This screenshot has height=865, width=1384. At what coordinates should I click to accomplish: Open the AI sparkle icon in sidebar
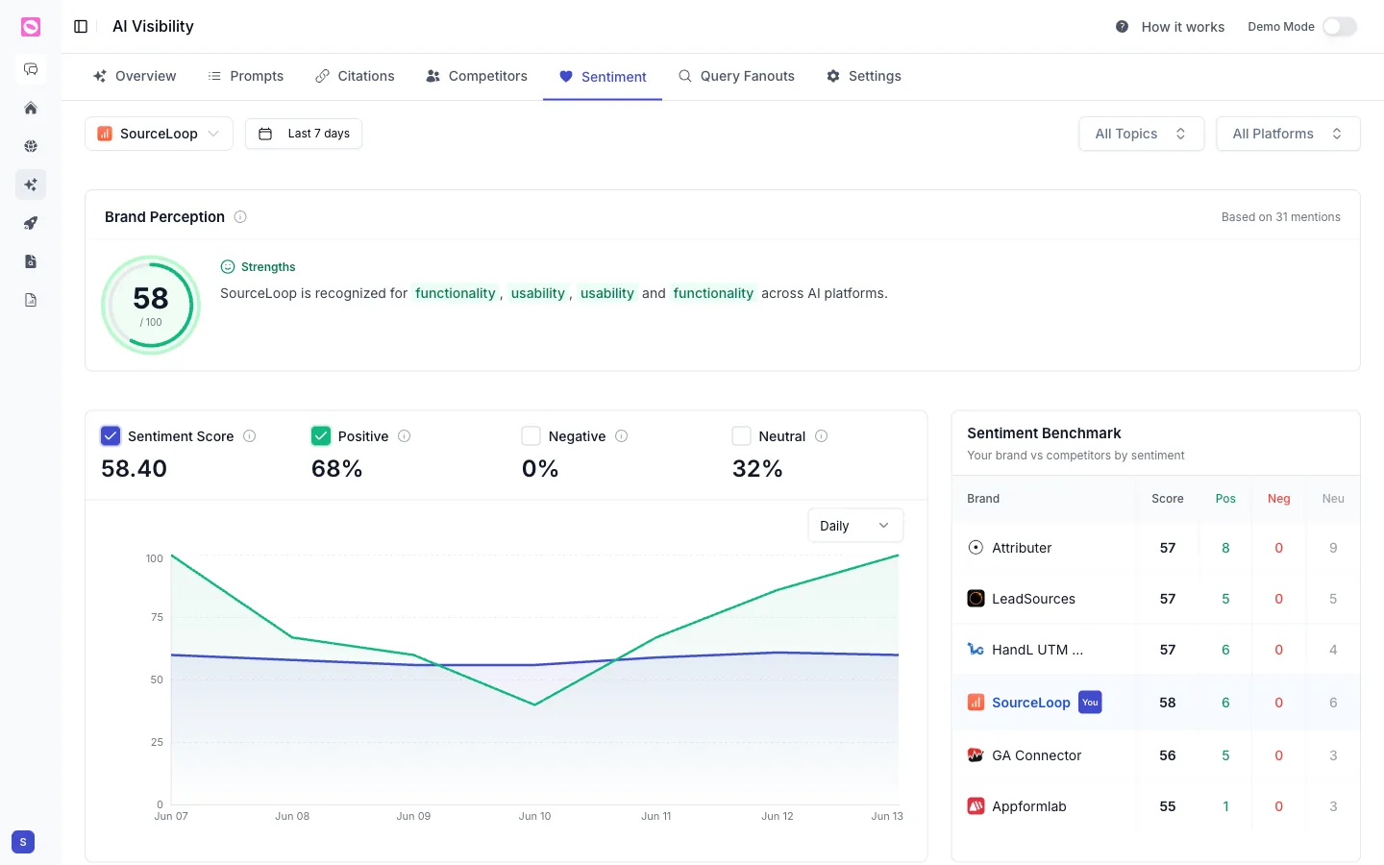click(x=31, y=185)
